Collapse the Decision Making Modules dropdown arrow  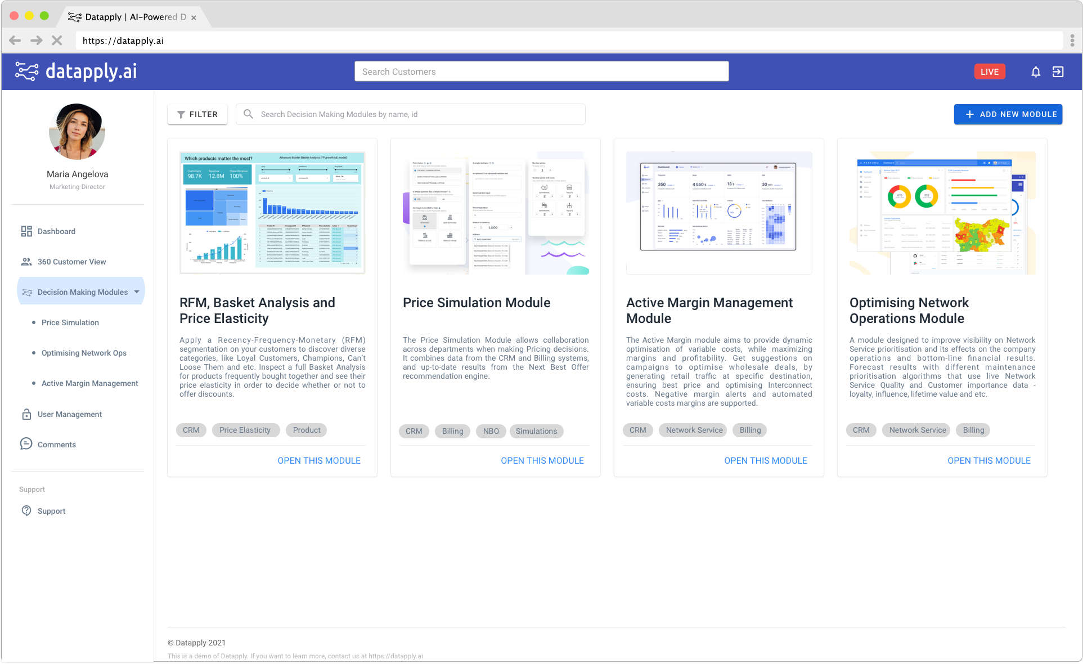pos(137,292)
